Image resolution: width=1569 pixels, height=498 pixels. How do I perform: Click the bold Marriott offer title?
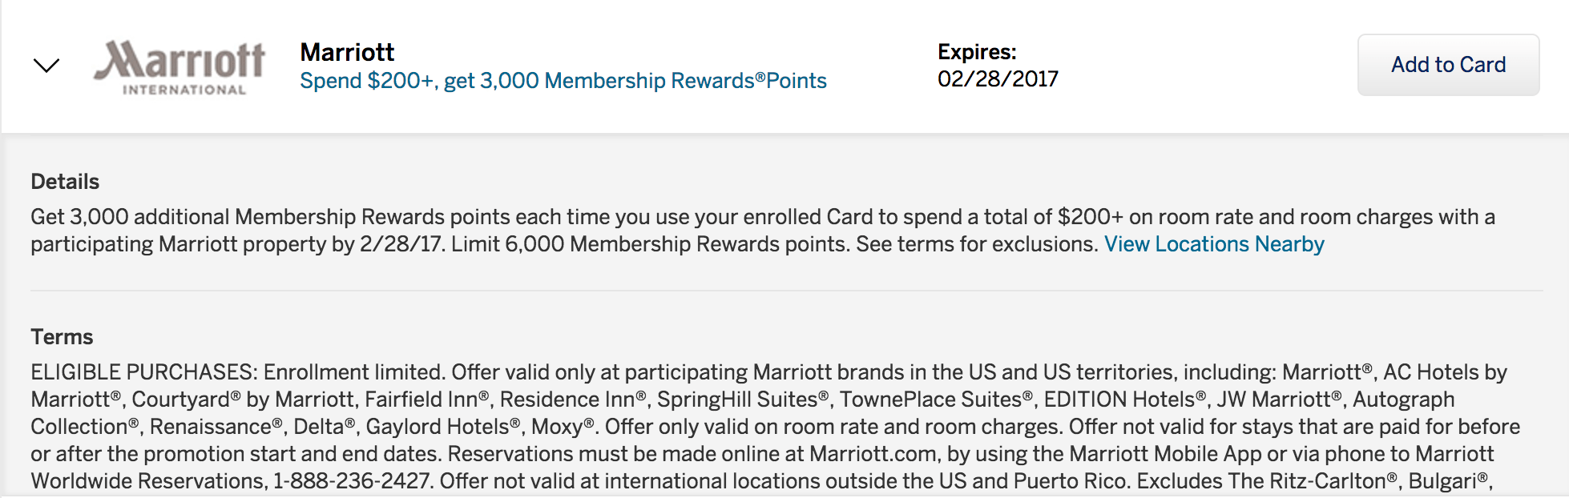tap(347, 52)
